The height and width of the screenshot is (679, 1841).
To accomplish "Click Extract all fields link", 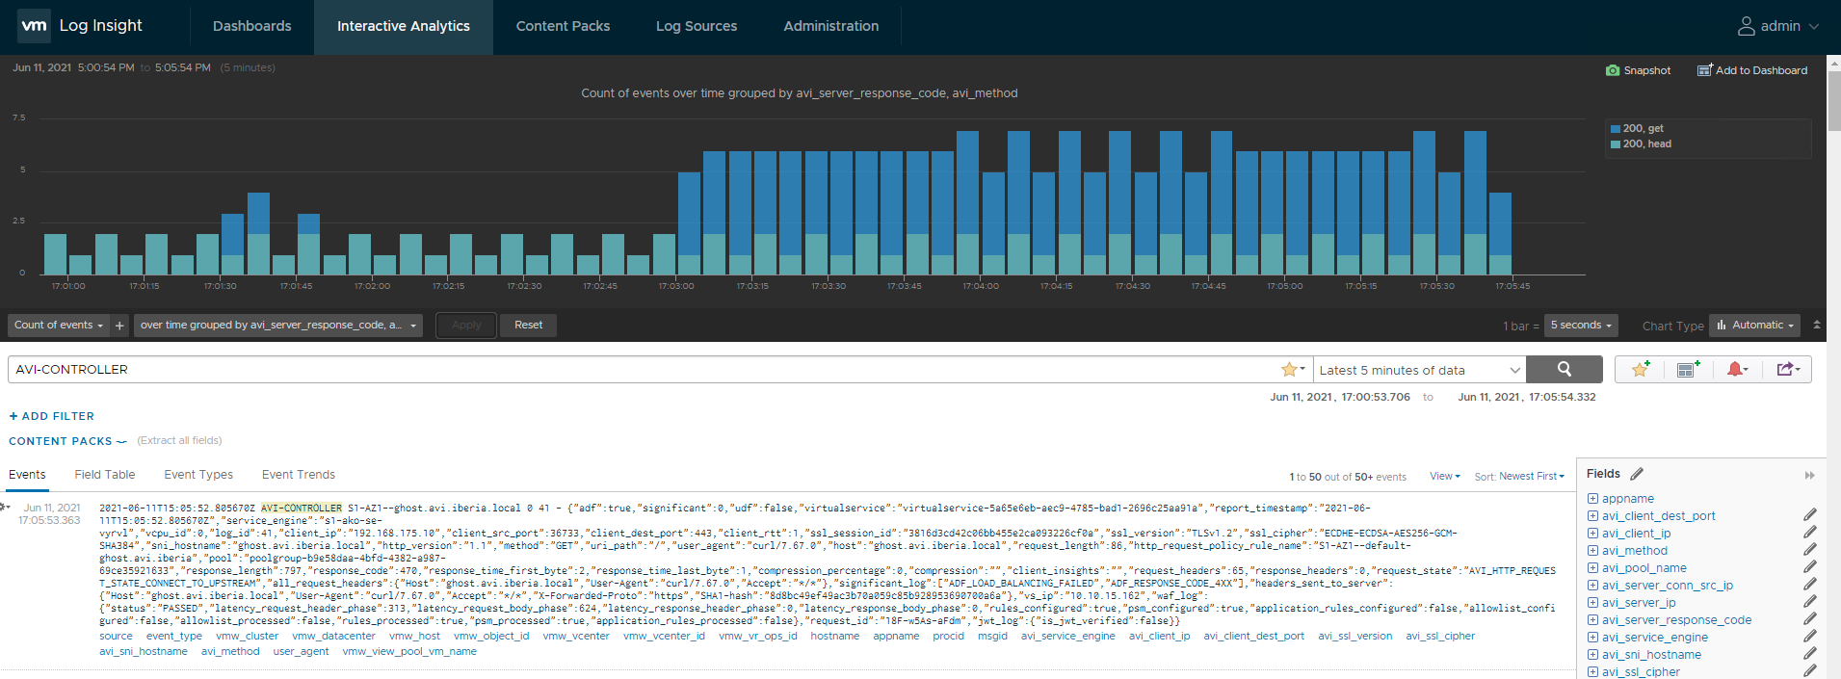I will (179, 441).
